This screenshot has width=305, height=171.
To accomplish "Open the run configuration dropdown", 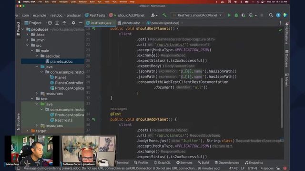I will pyautogui.click(x=197, y=15).
